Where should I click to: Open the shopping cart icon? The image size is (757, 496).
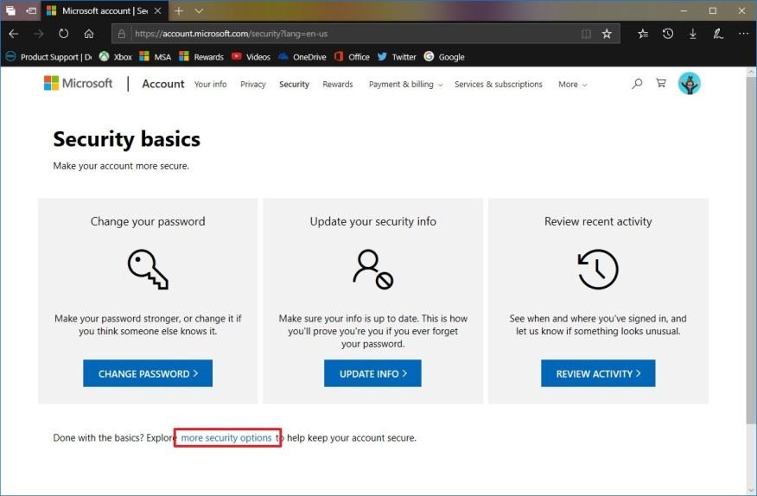pos(661,84)
